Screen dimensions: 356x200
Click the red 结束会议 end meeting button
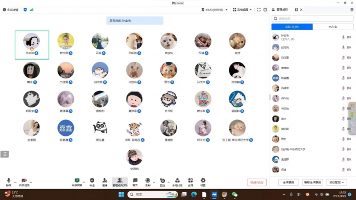point(257,182)
